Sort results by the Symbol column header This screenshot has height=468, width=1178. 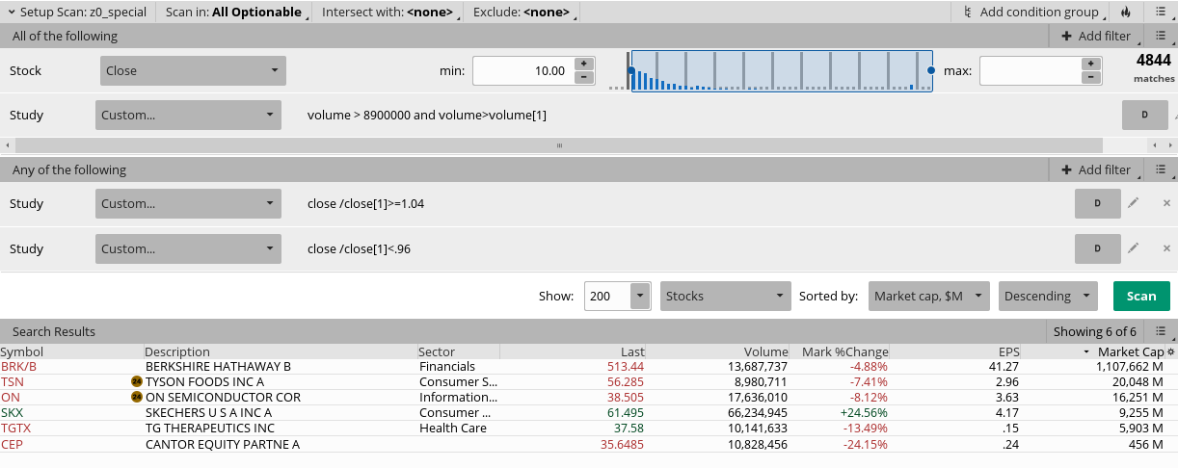tap(22, 352)
